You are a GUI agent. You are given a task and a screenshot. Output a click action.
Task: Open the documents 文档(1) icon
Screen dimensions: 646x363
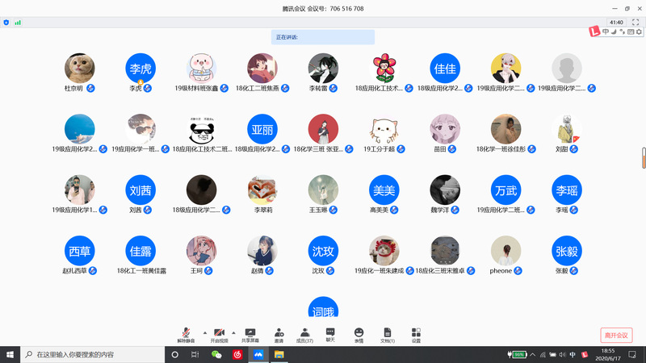[387, 333]
